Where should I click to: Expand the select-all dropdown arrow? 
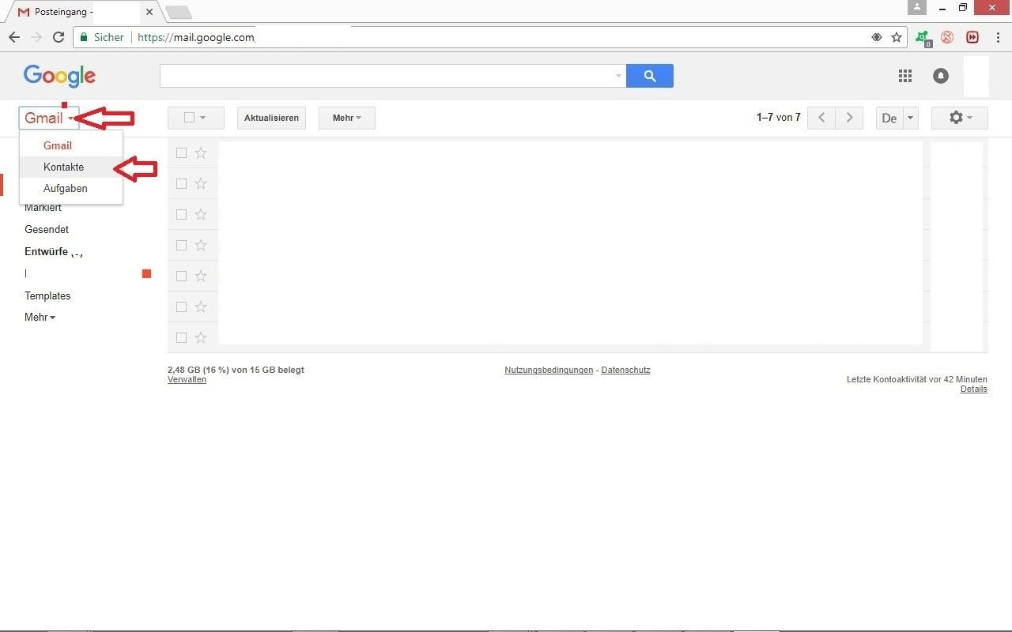203,118
